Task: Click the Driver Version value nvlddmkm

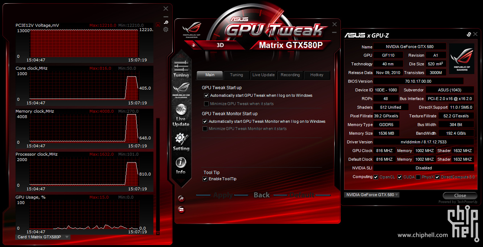Action: (x=424, y=142)
